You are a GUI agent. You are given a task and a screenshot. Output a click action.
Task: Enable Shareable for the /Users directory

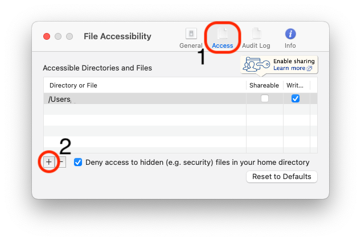pos(265,98)
